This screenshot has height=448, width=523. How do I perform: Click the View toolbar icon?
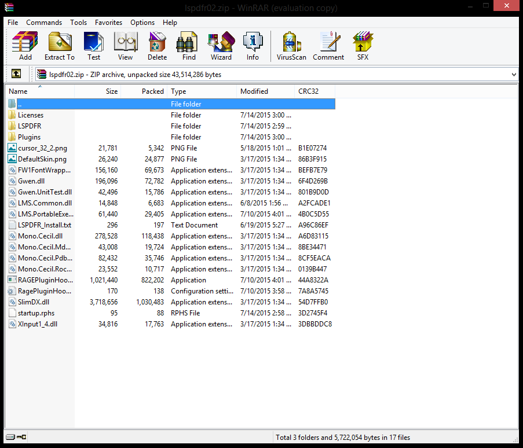point(126,46)
